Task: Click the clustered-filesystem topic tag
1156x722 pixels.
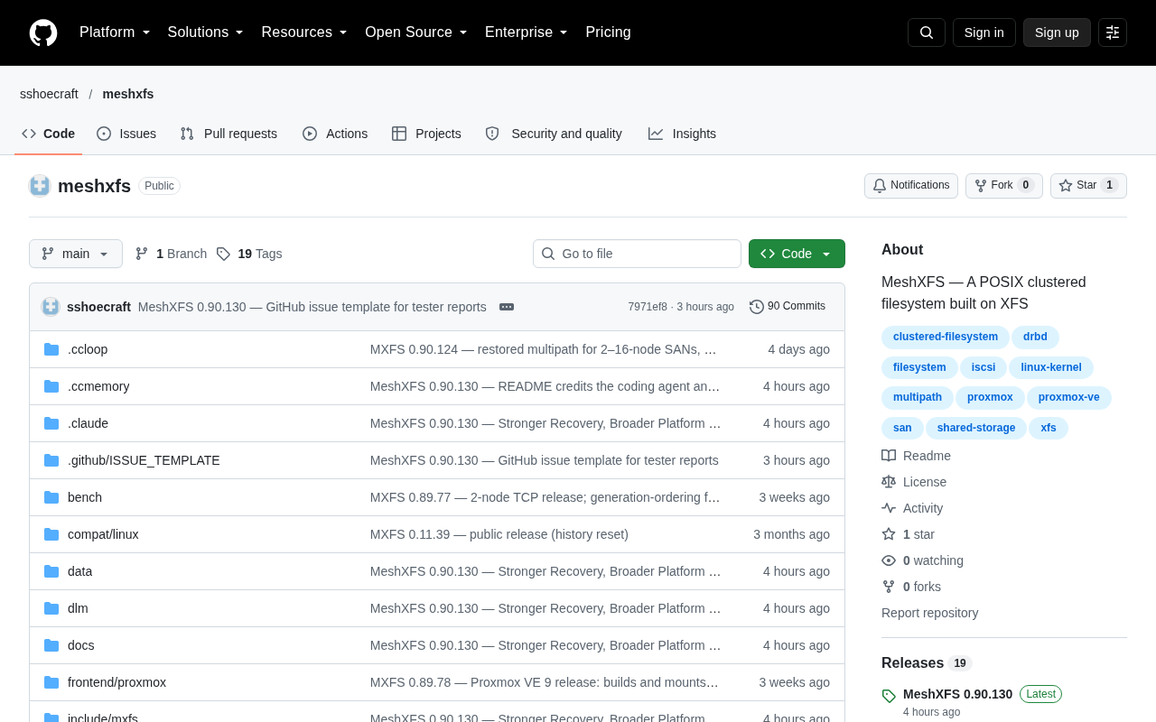Action: pos(946,338)
